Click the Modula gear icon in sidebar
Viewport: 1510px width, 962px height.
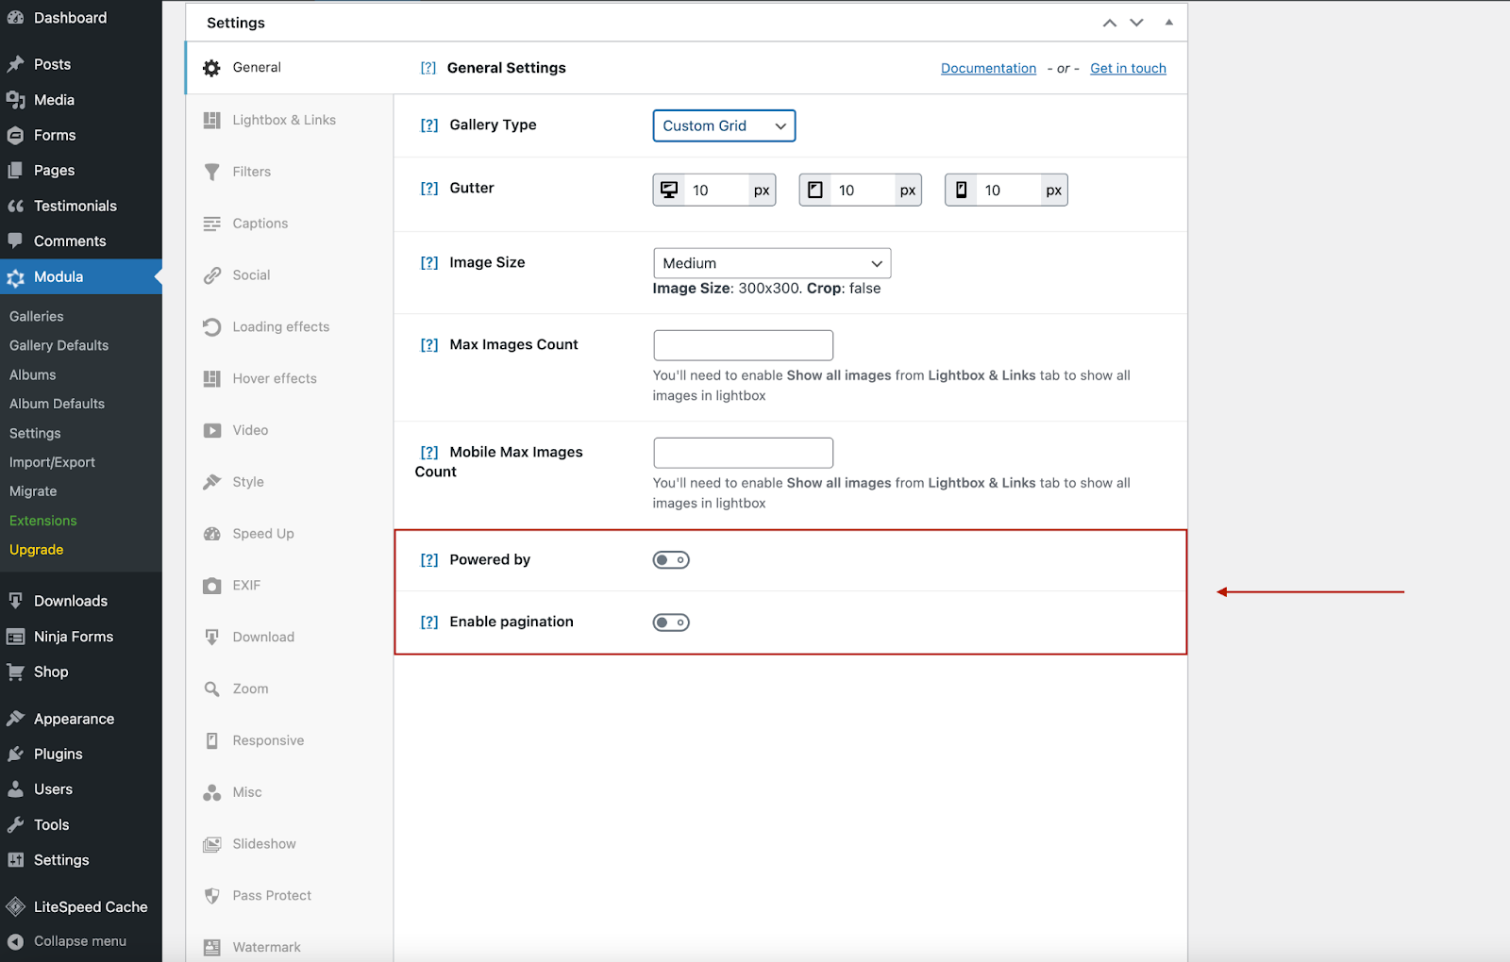click(15, 277)
